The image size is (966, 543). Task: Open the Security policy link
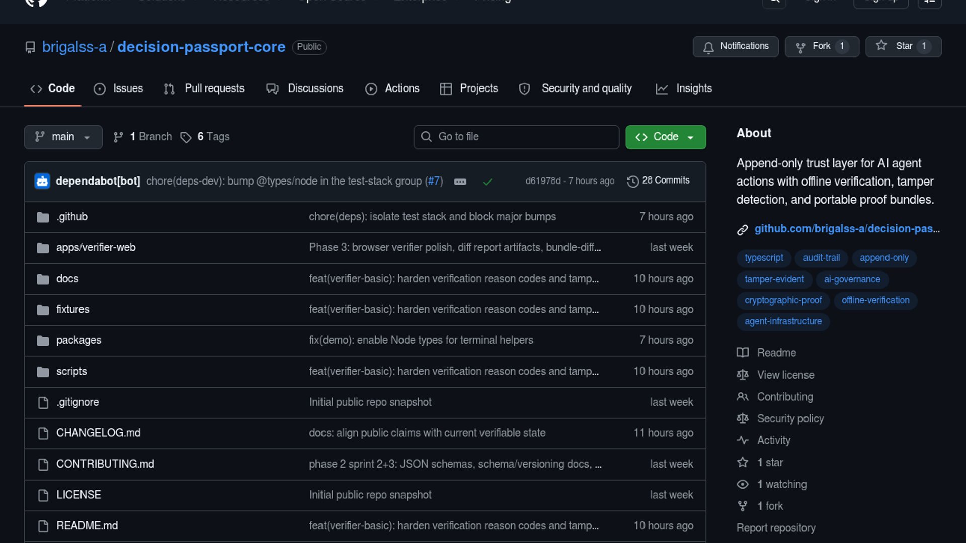click(x=790, y=418)
